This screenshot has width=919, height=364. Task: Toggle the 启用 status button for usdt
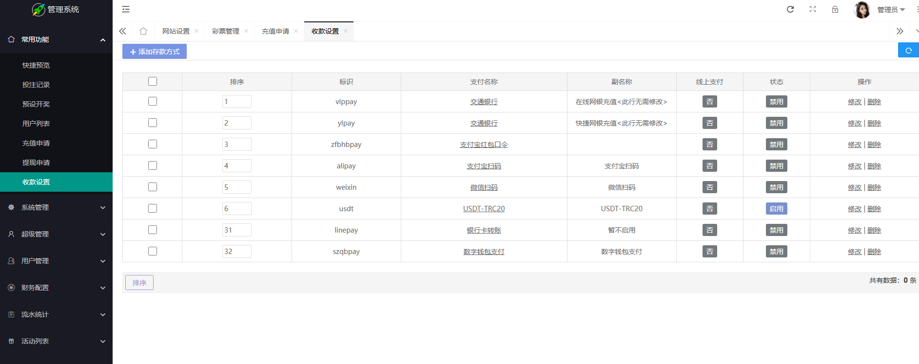coord(776,209)
